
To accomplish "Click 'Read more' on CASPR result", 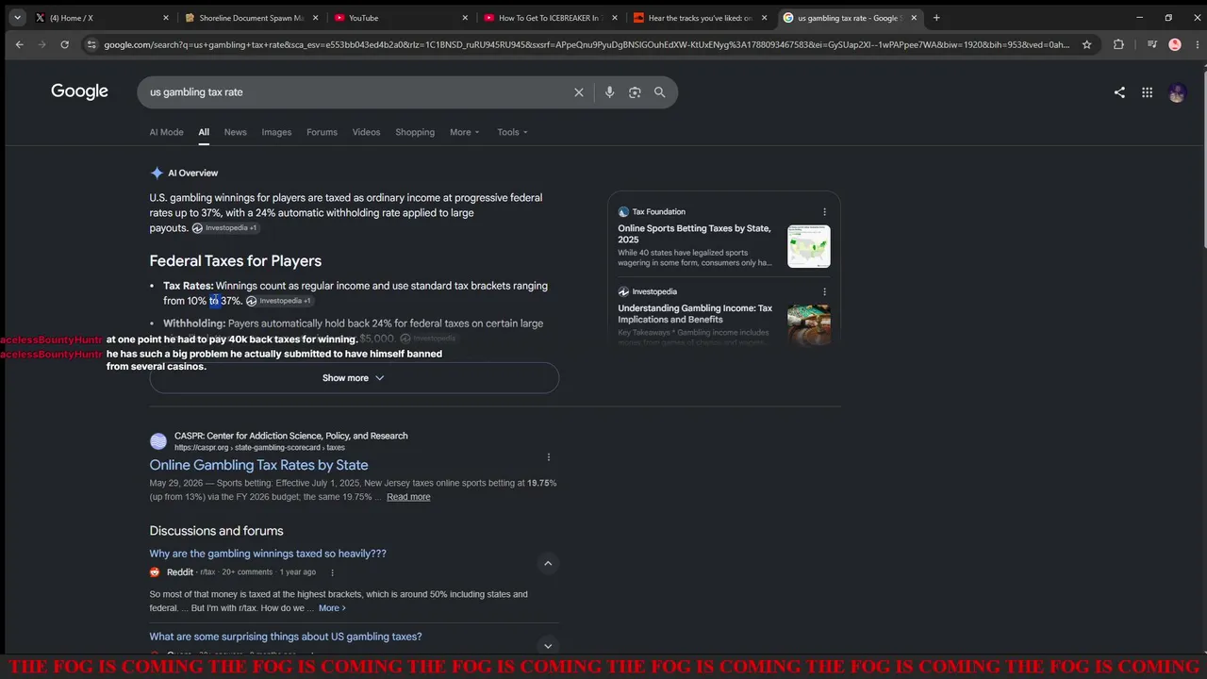I will 408,497.
